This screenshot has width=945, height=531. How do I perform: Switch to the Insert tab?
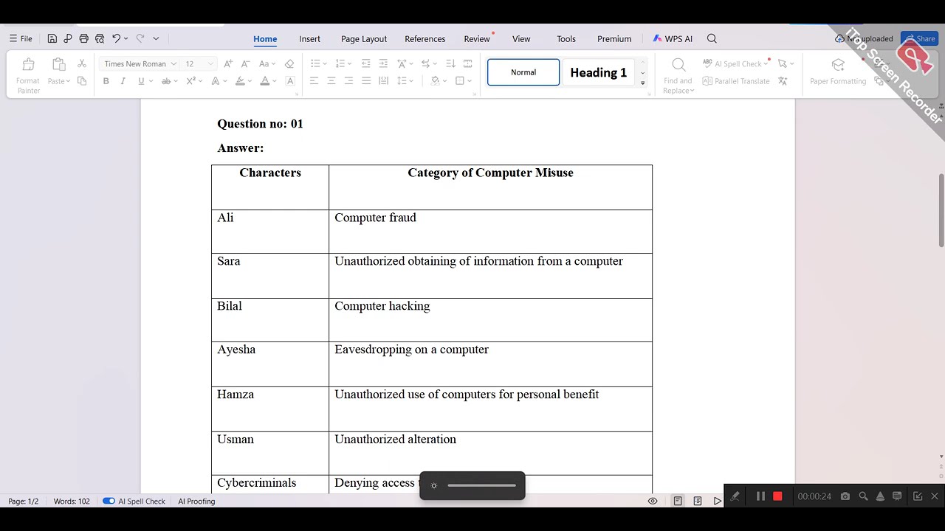point(309,39)
